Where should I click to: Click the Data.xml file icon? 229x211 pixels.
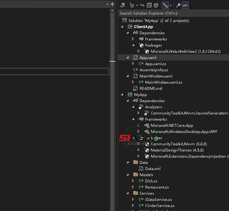[x=141, y=169]
